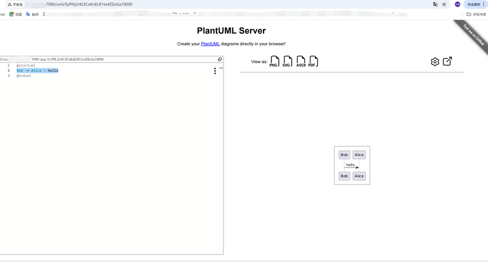Open diagram in new window icon
488x262 pixels.
(x=447, y=61)
